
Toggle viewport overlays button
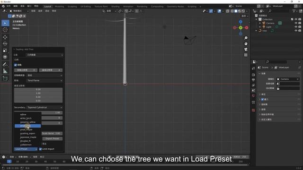[x=219, y=11]
